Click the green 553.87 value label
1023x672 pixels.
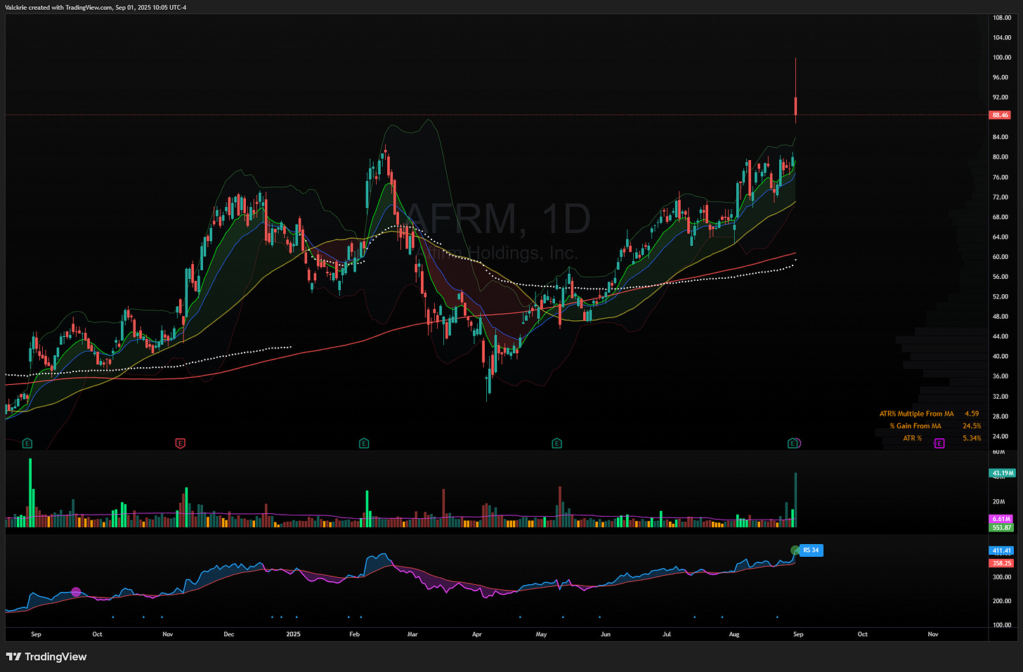pos(1001,527)
